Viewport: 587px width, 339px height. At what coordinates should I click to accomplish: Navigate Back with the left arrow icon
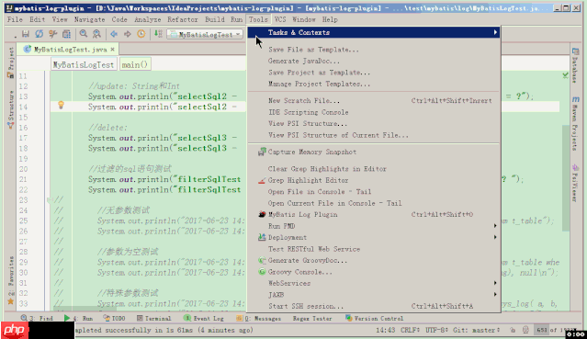click(x=114, y=34)
